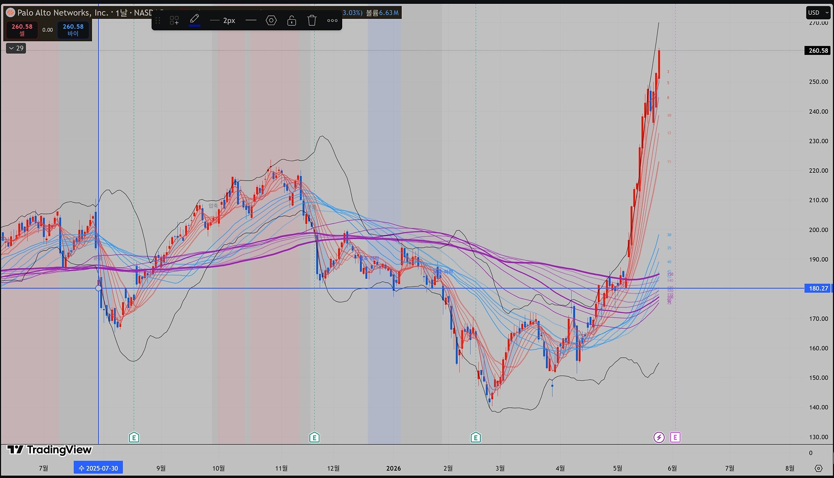Click the 170.00 price axis label
Viewport: 834px width, 478px height.
(x=818, y=319)
